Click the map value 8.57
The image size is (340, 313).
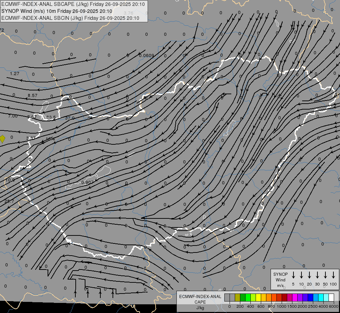pyautogui.click(x=33, y=96)
